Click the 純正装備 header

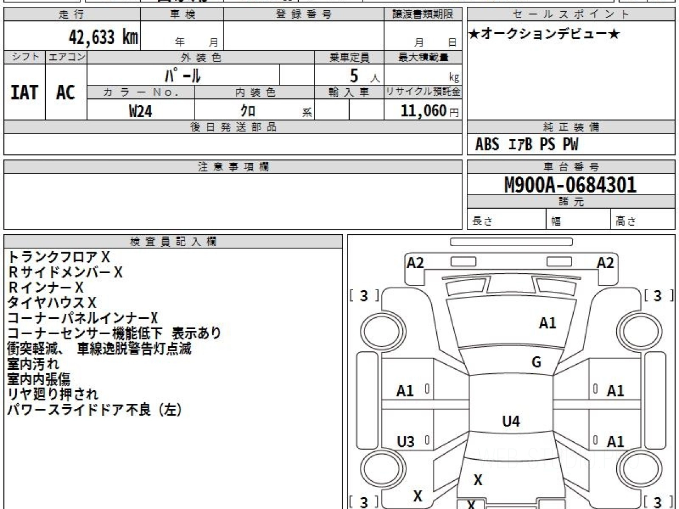coord(571,127)
